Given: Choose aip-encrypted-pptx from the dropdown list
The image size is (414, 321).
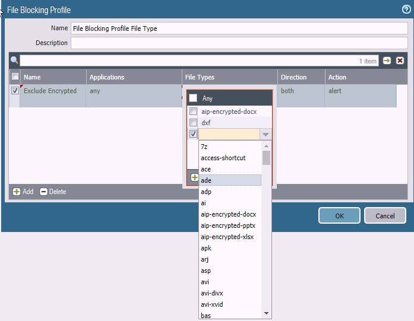Looking at the screenshot, I should (x=228, y=225).
